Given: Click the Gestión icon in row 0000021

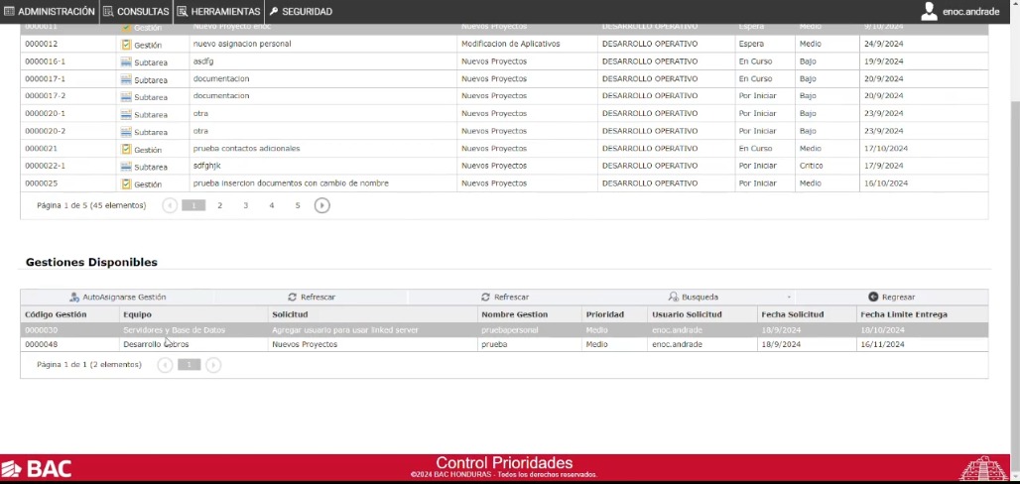Looking at the screenshot, I should 126,149.
